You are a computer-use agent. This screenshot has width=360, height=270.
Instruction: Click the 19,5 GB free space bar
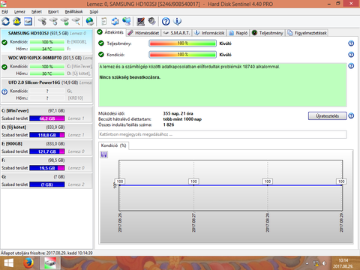[47, 168]
